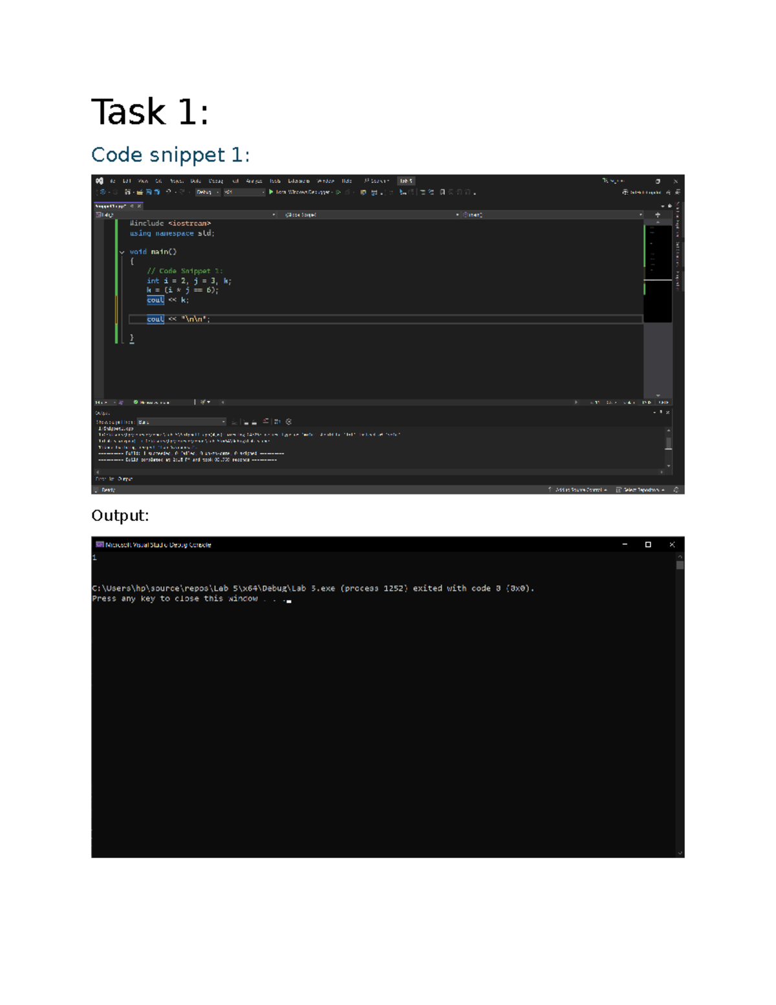This screenshot has height=1005, width=776.
Task: Click notification bell in the status bar
Action: 676,490
